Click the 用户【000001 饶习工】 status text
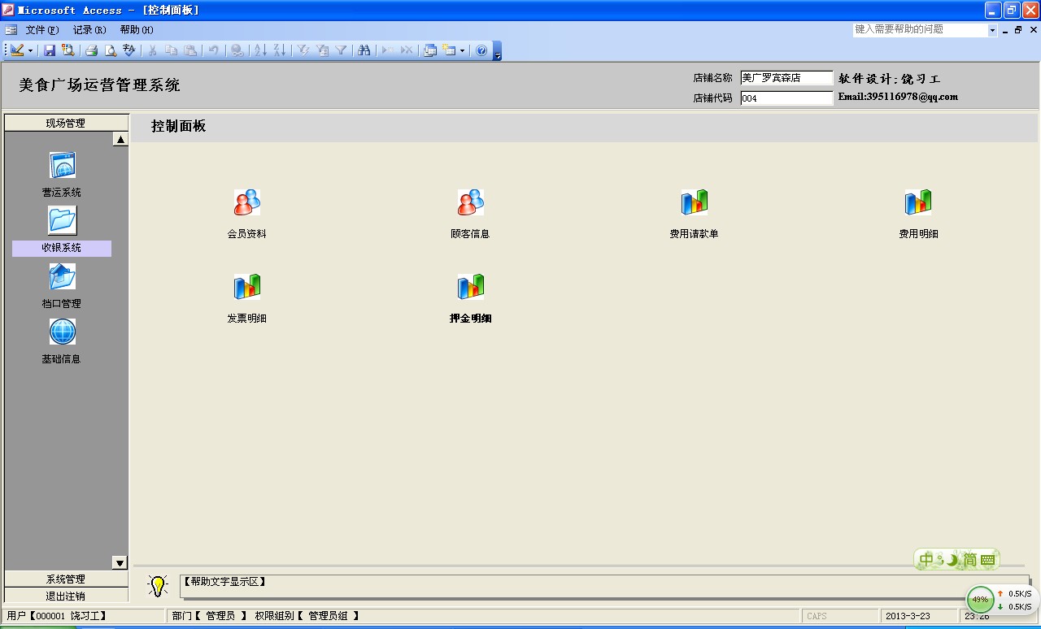The image size is (1041, 629). coord(57,616)
